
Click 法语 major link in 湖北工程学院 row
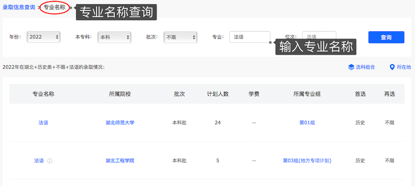tap(39, 161)
